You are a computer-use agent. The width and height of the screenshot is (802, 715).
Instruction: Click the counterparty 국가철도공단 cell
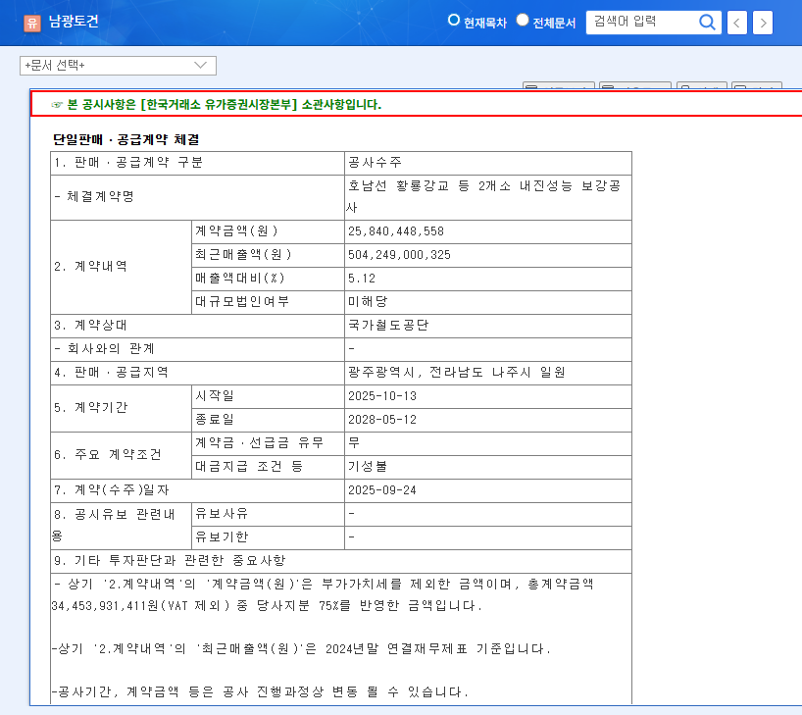(488, 326)
